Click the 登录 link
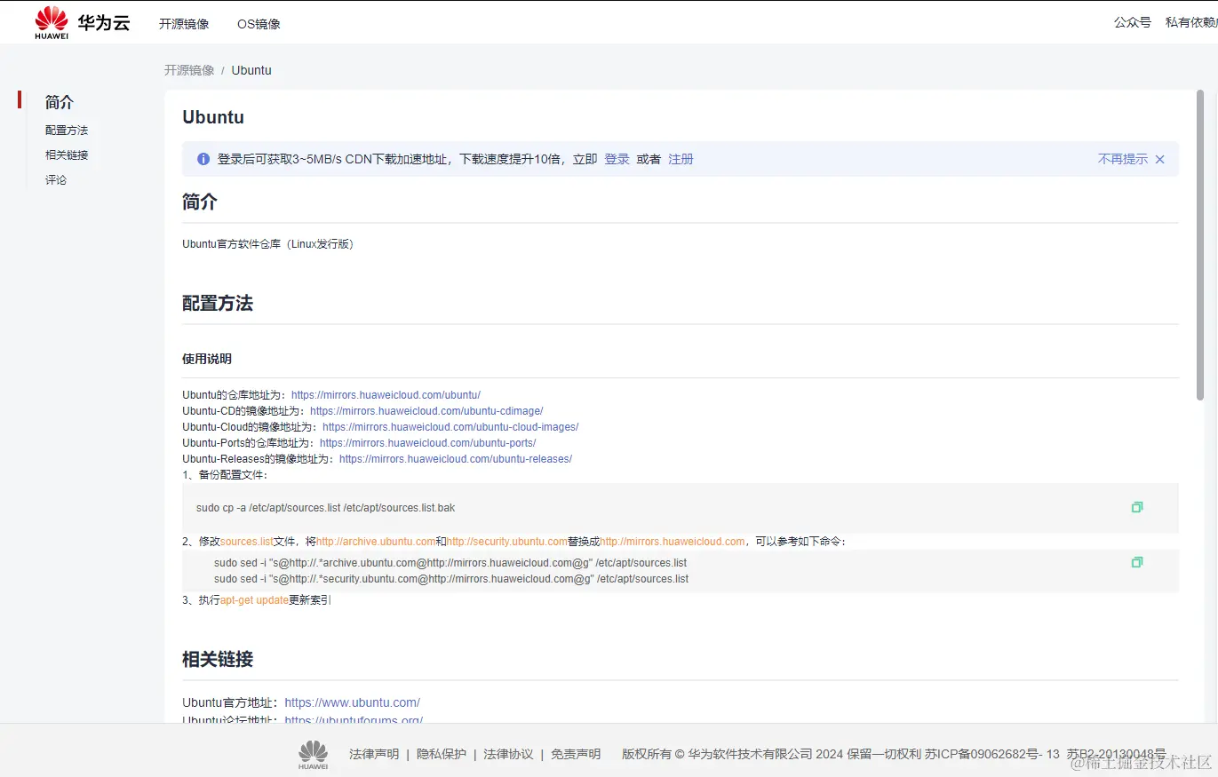 click(617, 159)
